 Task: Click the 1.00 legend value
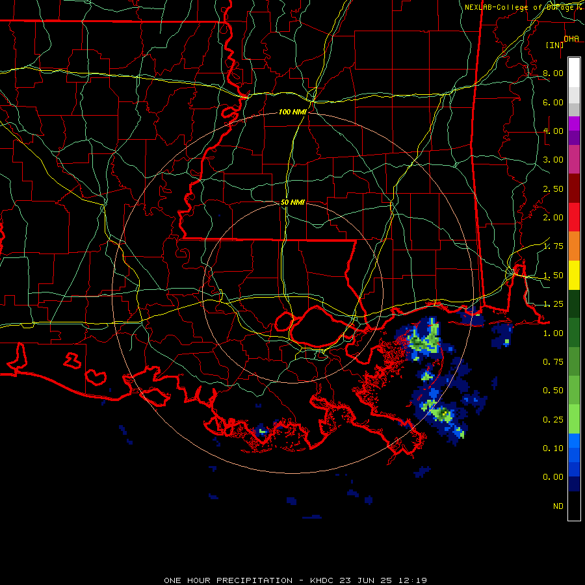(553, 333)
